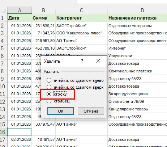Select column B header
Viewport: 167px width, 147px height.
pyautogui.click(x=43, y=10)
